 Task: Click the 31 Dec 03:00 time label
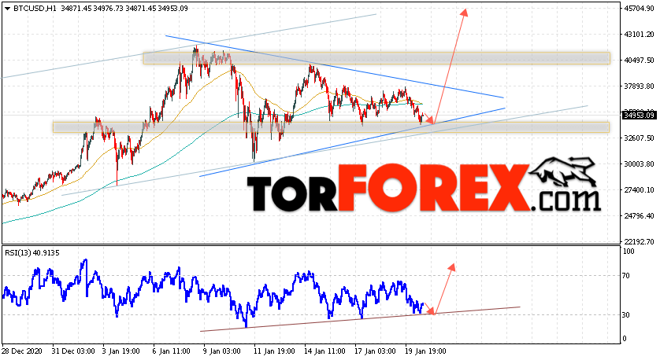tap(73, 351)
